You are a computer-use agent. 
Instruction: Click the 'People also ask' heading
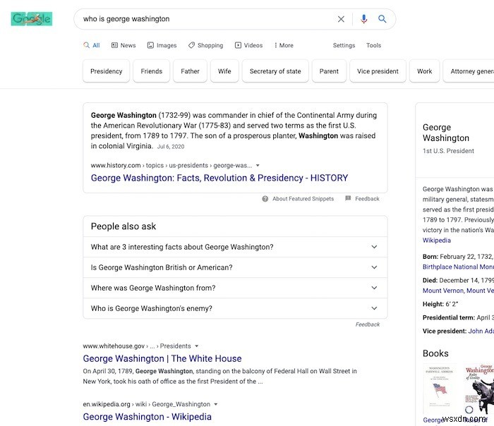click(123, 226)
